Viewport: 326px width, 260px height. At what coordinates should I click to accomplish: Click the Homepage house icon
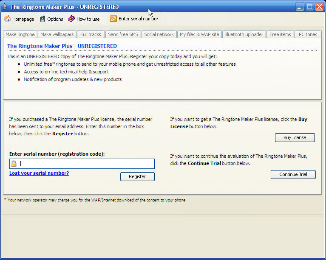pyautogui.click(x=7, y=19)
